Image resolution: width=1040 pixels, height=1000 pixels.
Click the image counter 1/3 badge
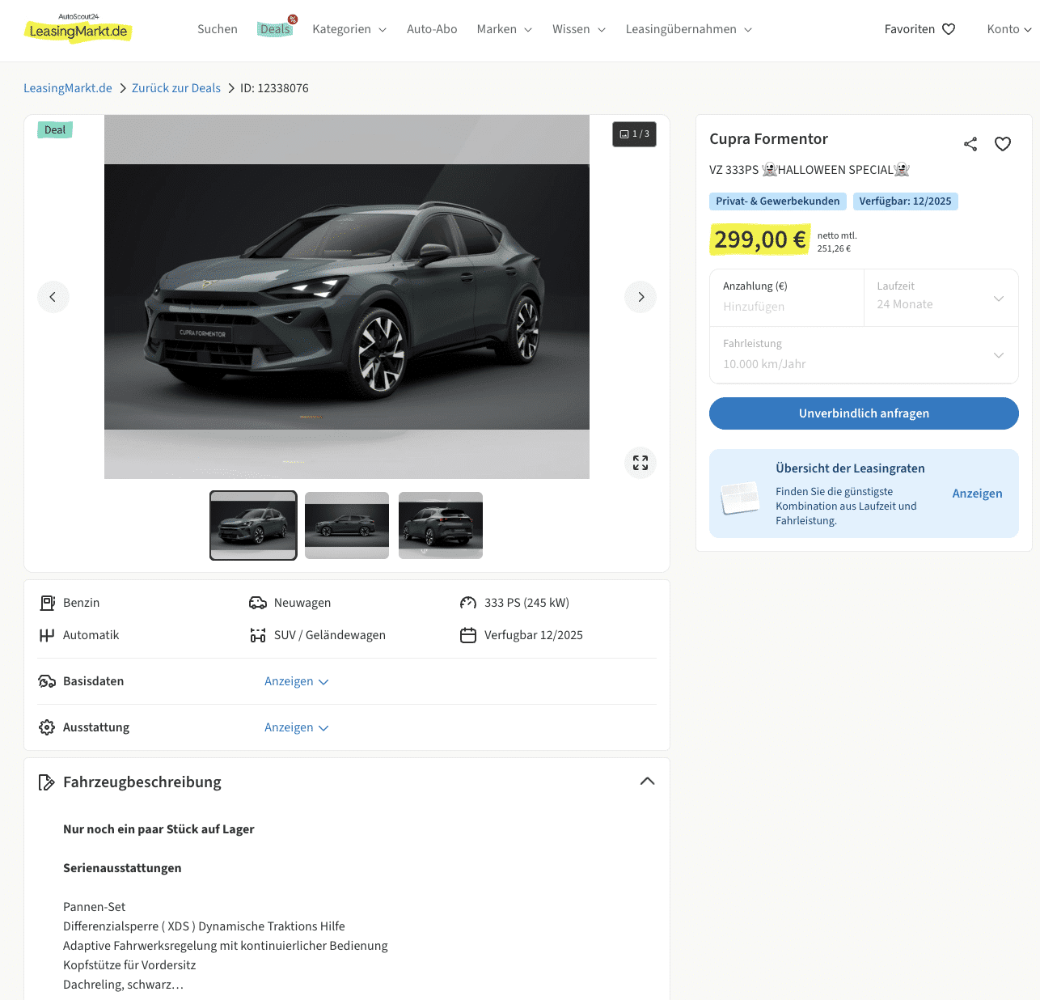click(x=634, y=134)
